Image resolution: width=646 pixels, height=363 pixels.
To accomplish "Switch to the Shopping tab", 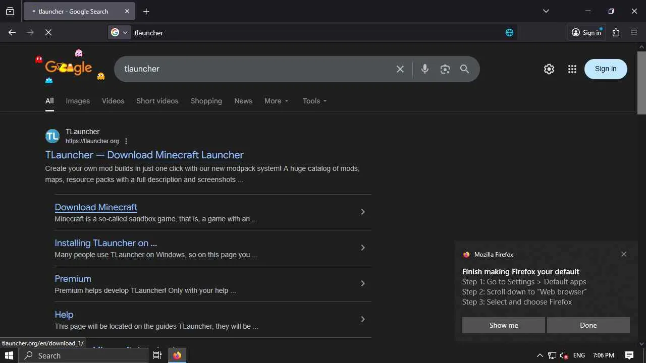I will [206, 101].
